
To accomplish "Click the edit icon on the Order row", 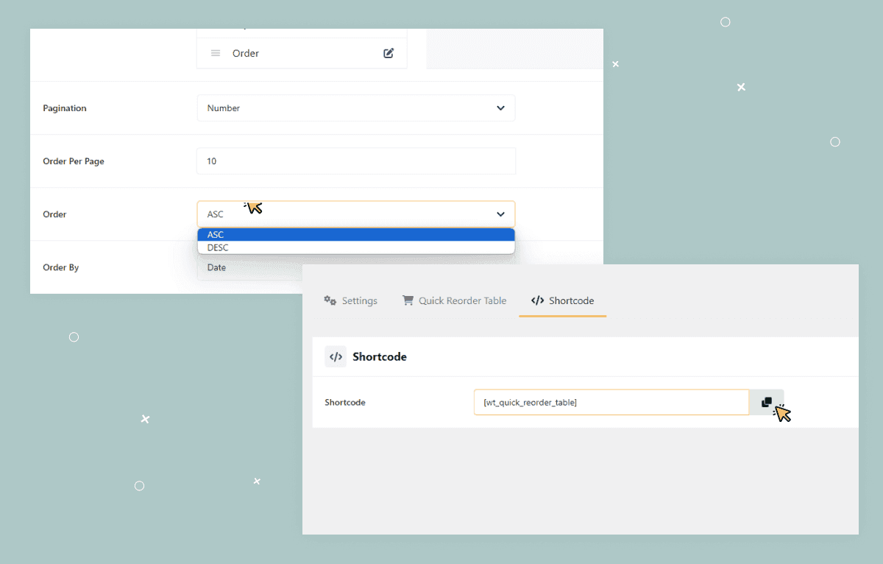I will [389, 53].
